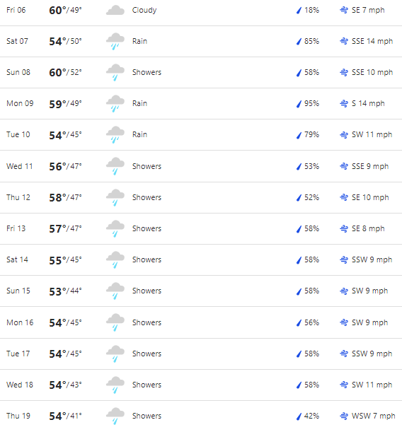The width and height of the screenshot is (402, 432).
Task: Select the Sun 15 date label
Action: tap(18, 291)
